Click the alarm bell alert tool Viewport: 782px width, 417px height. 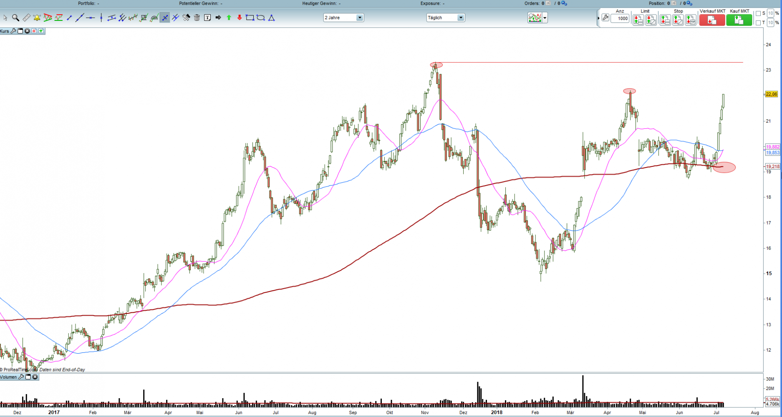[37, 18]
